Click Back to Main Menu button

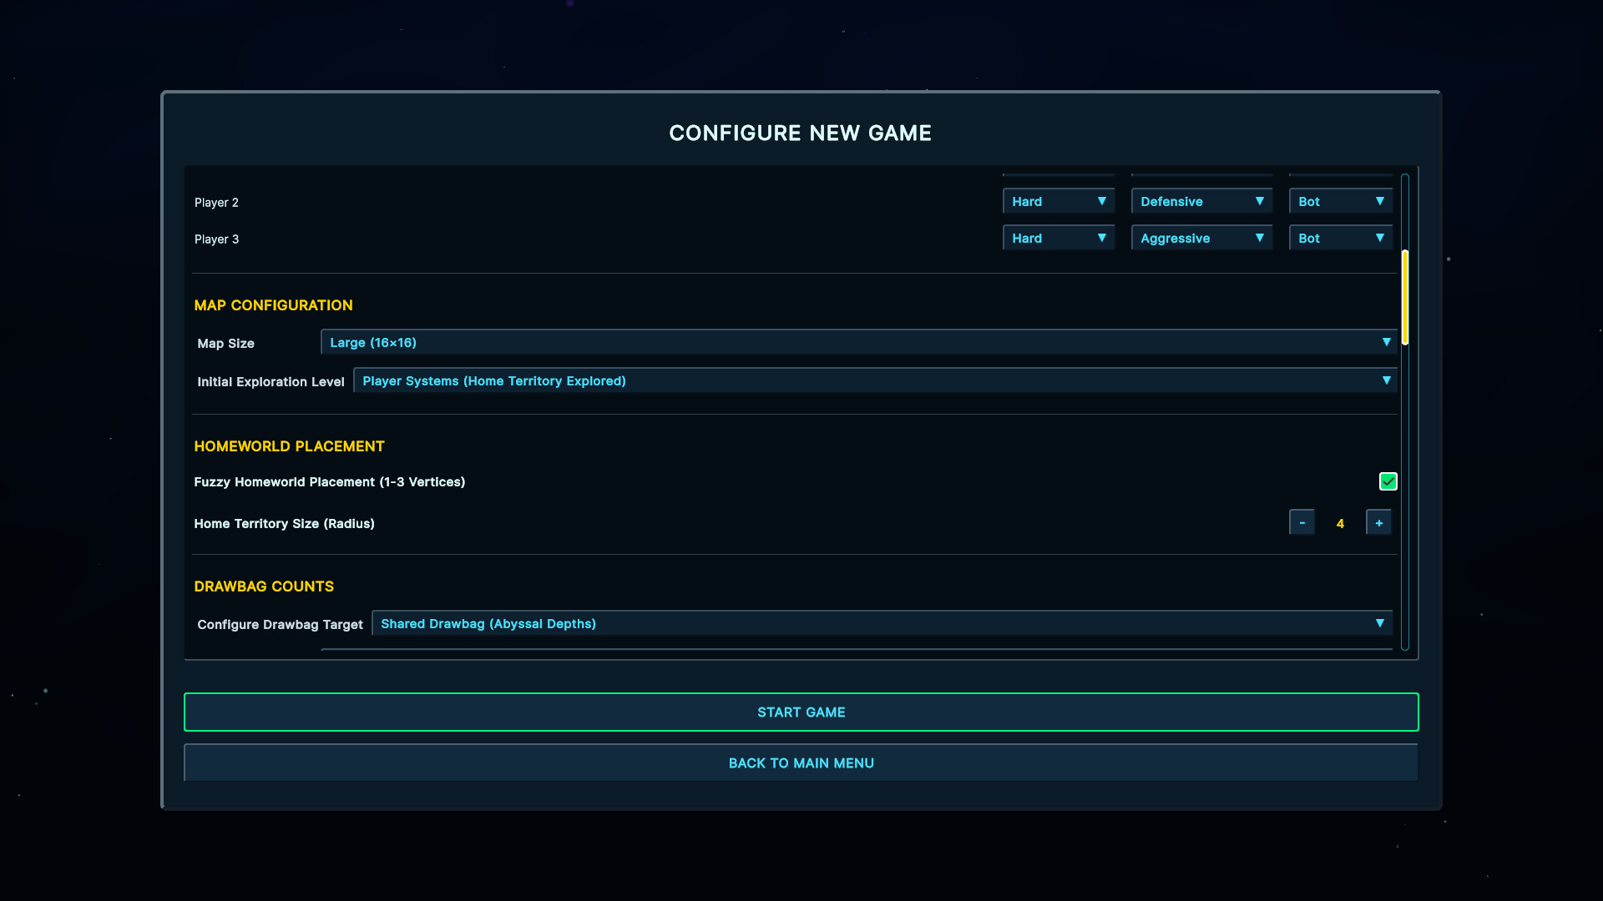[801, 763]
